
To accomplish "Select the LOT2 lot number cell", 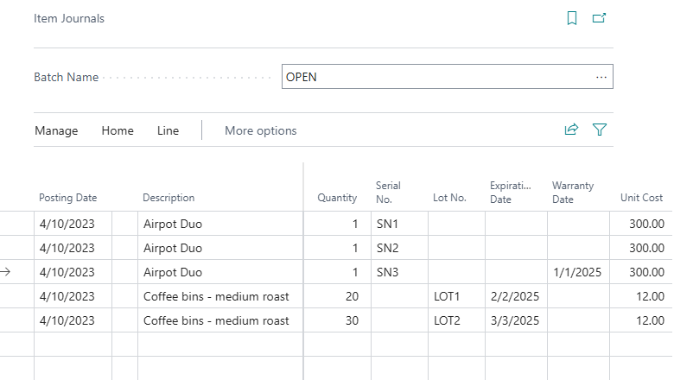I will tap(455, 320).
